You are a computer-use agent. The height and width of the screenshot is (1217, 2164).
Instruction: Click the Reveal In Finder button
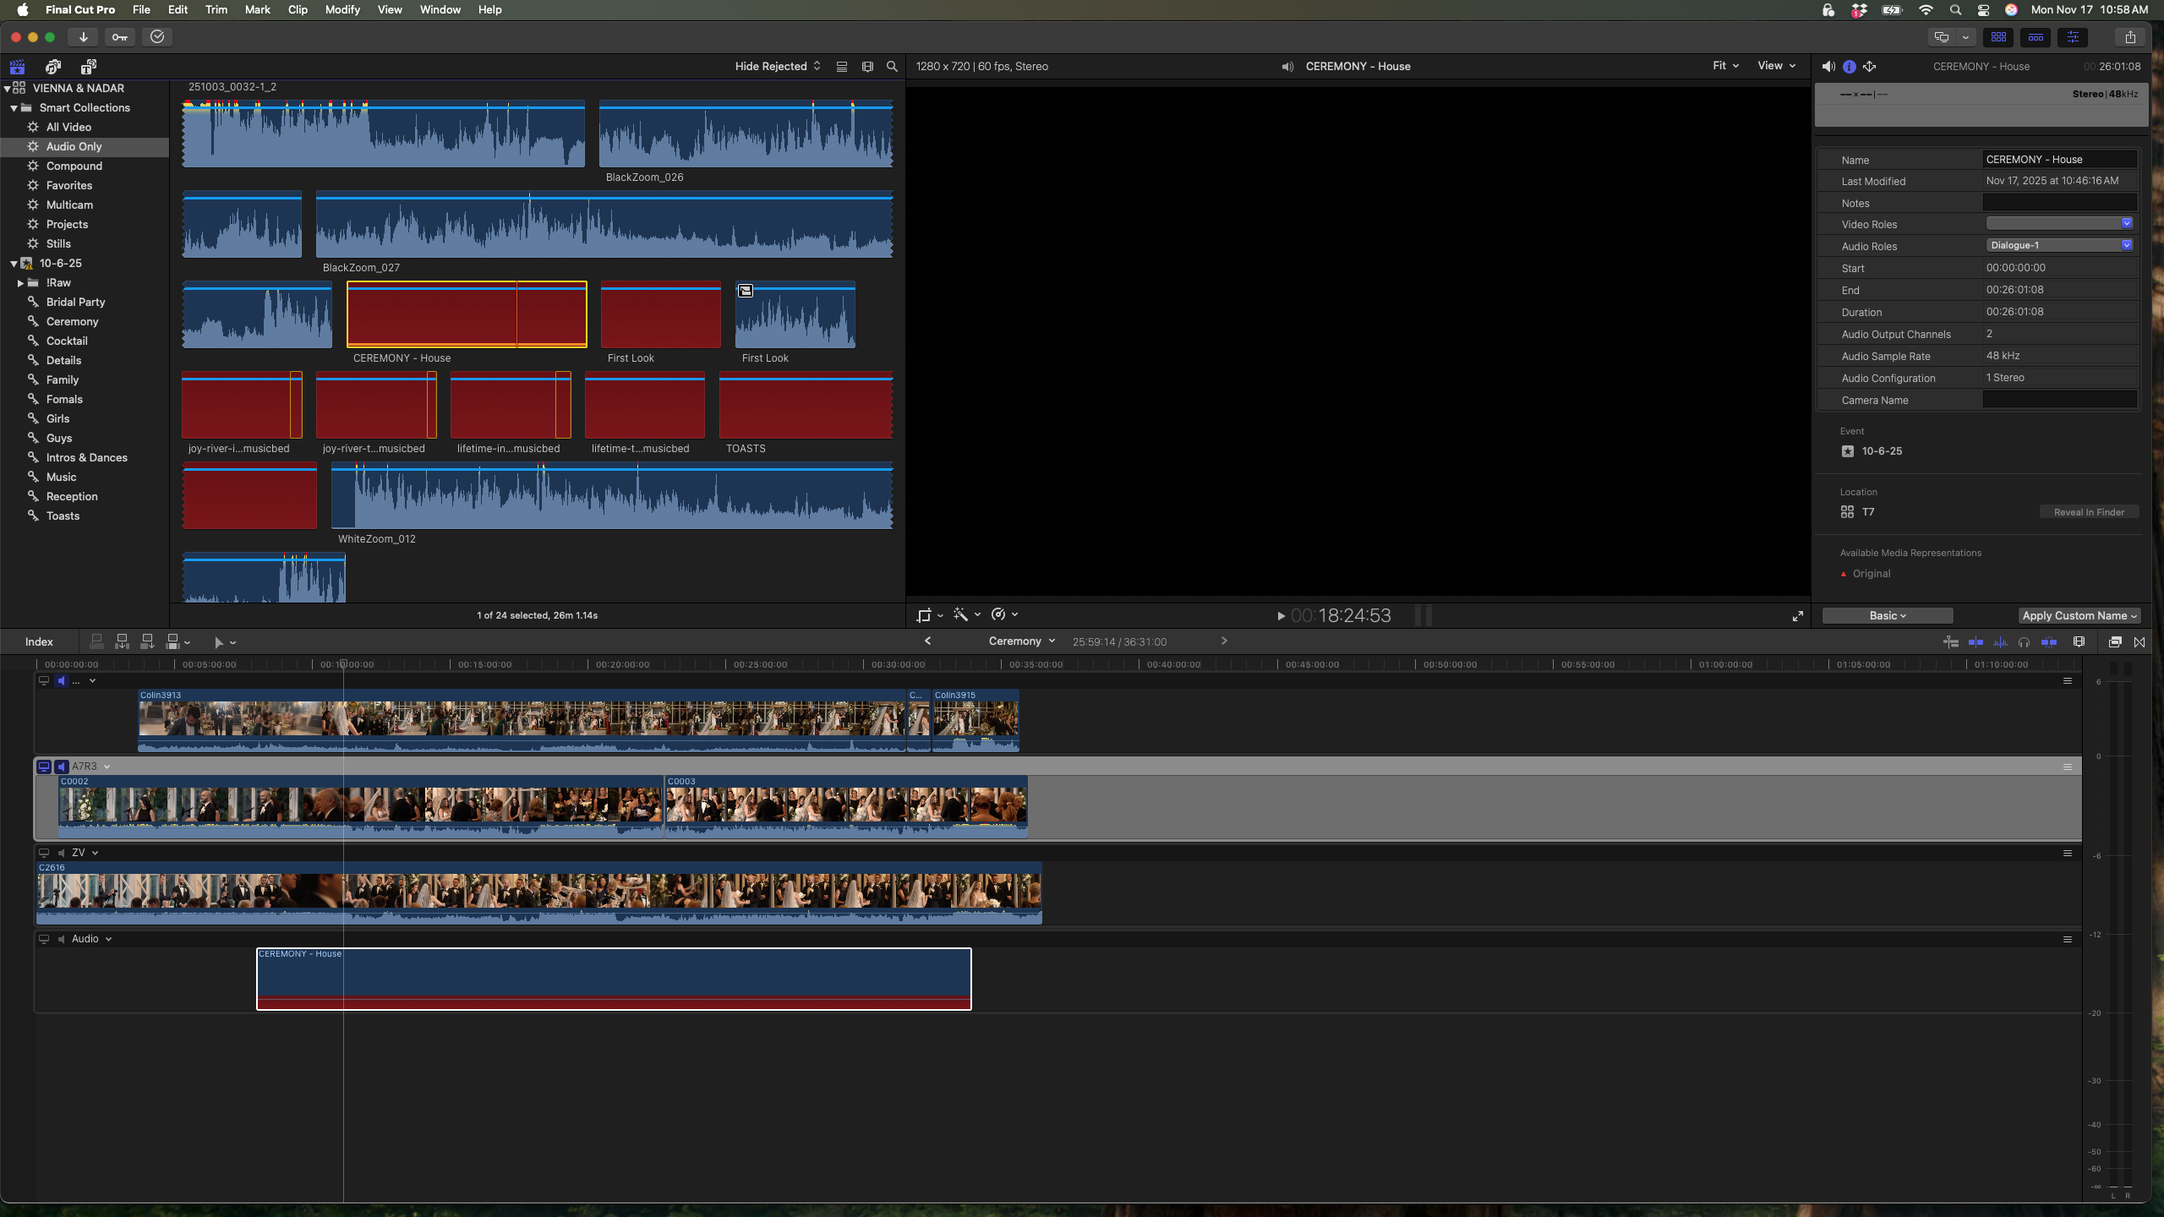2089,512
